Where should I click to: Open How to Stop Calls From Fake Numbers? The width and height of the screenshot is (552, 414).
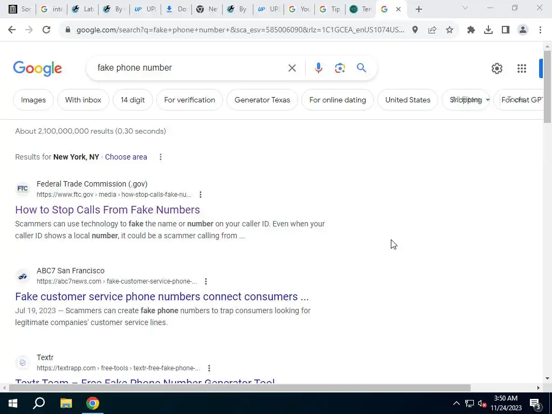click(107, 210)
